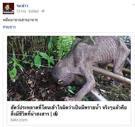
Task: Select the post text หมีหมาขาดสารอาหาร
Action: [20, 20]
